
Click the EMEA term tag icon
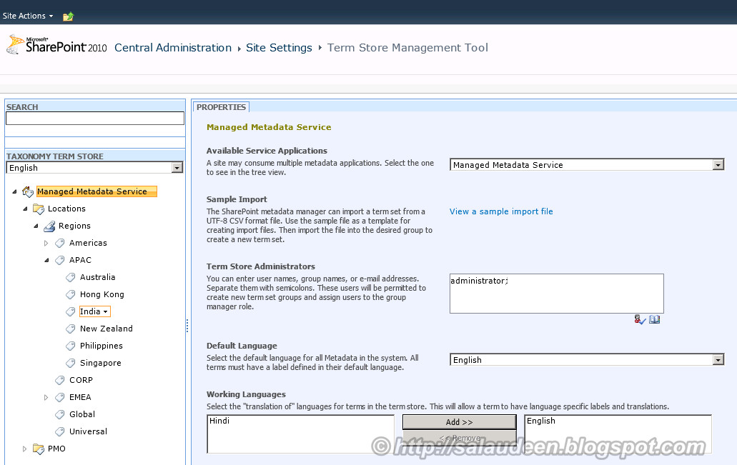coord(60,397)
